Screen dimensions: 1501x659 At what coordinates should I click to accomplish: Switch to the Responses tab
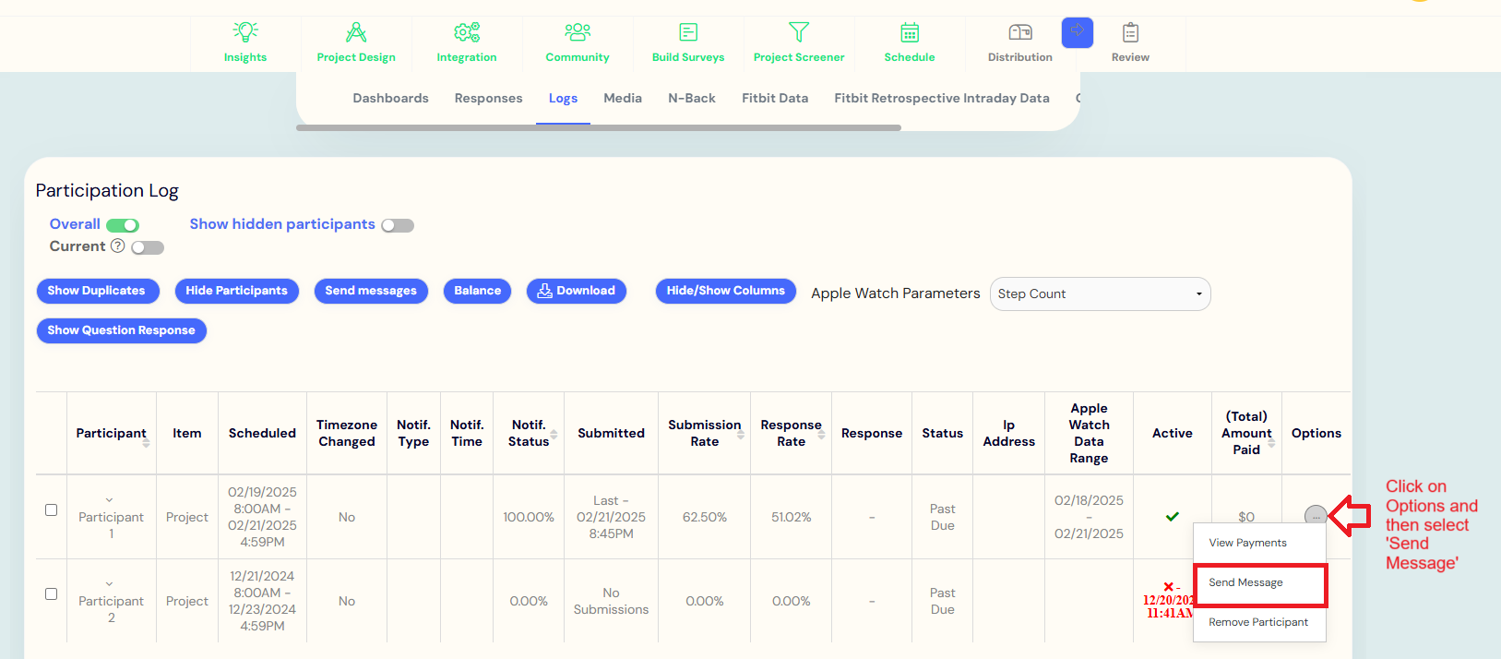488,98
